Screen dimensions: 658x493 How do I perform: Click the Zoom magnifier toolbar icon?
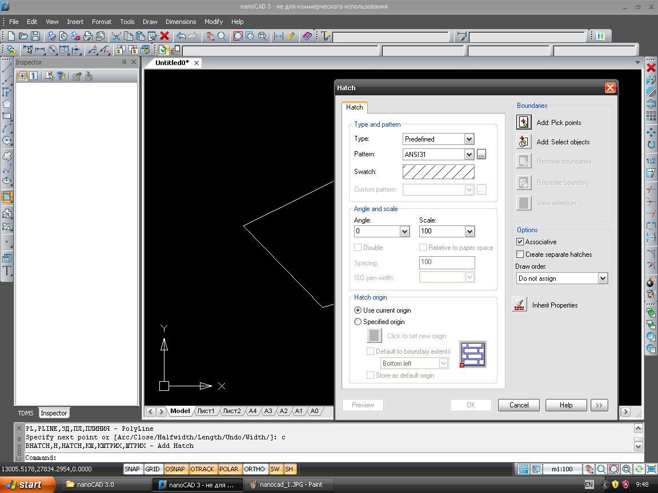click(222, 37)
